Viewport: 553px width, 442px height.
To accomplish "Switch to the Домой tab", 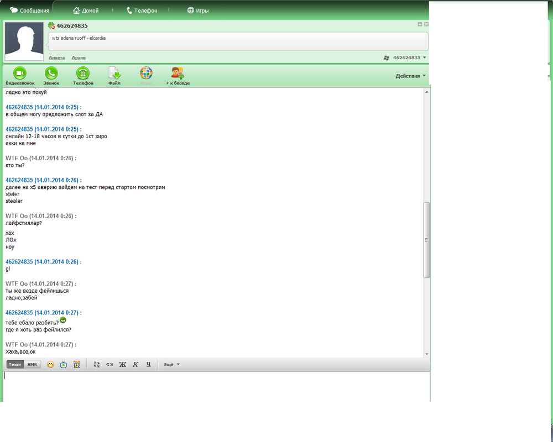I will coord(86,10).
